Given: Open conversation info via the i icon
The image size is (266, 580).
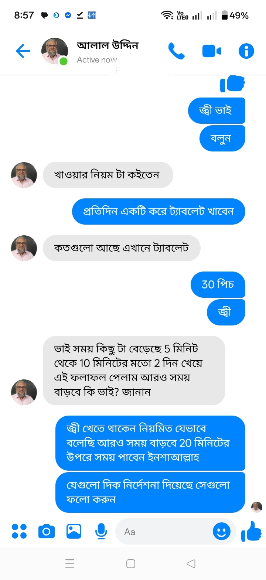Looking at the screenshot, I should (246, 51).
